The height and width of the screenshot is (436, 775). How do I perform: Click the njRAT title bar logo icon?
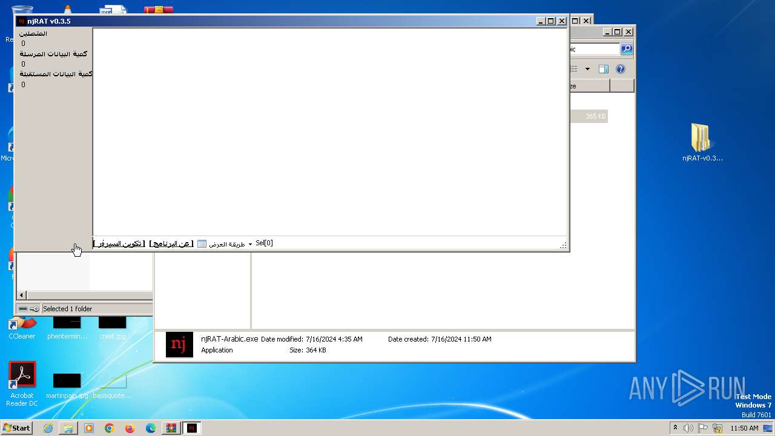pyautogui.click(x=22, y=21)
